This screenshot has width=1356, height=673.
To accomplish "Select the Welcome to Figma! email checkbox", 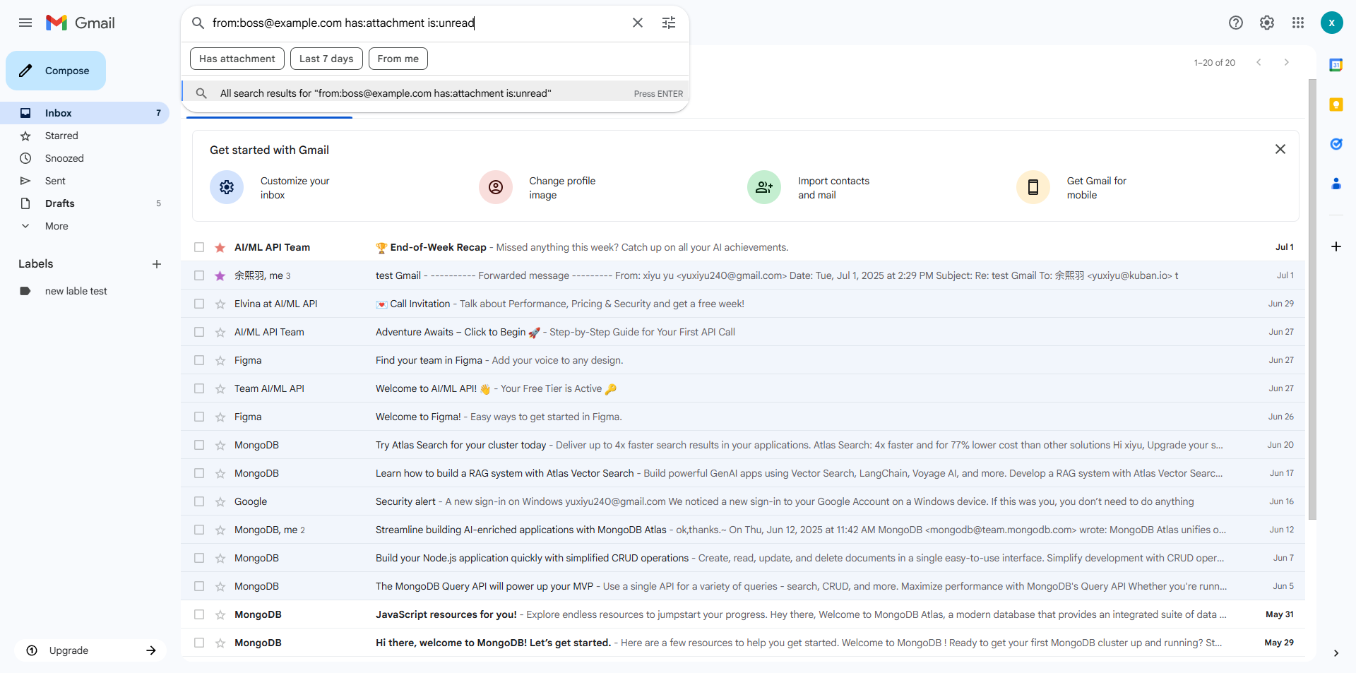I will tap(199, 417).
